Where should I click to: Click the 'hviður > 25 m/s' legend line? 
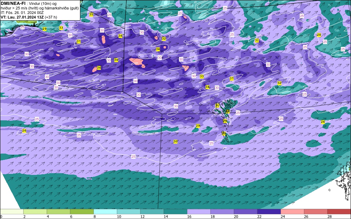(40, 8)
